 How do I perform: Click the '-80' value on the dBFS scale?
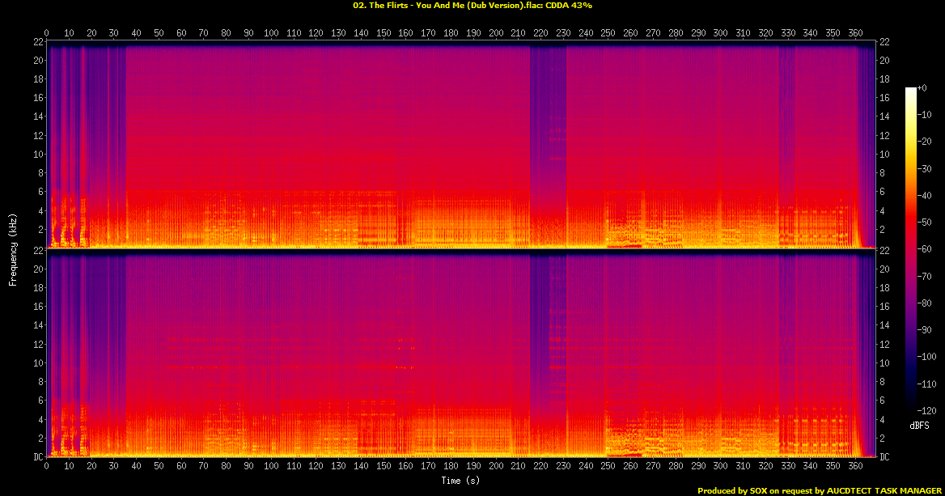925,303
